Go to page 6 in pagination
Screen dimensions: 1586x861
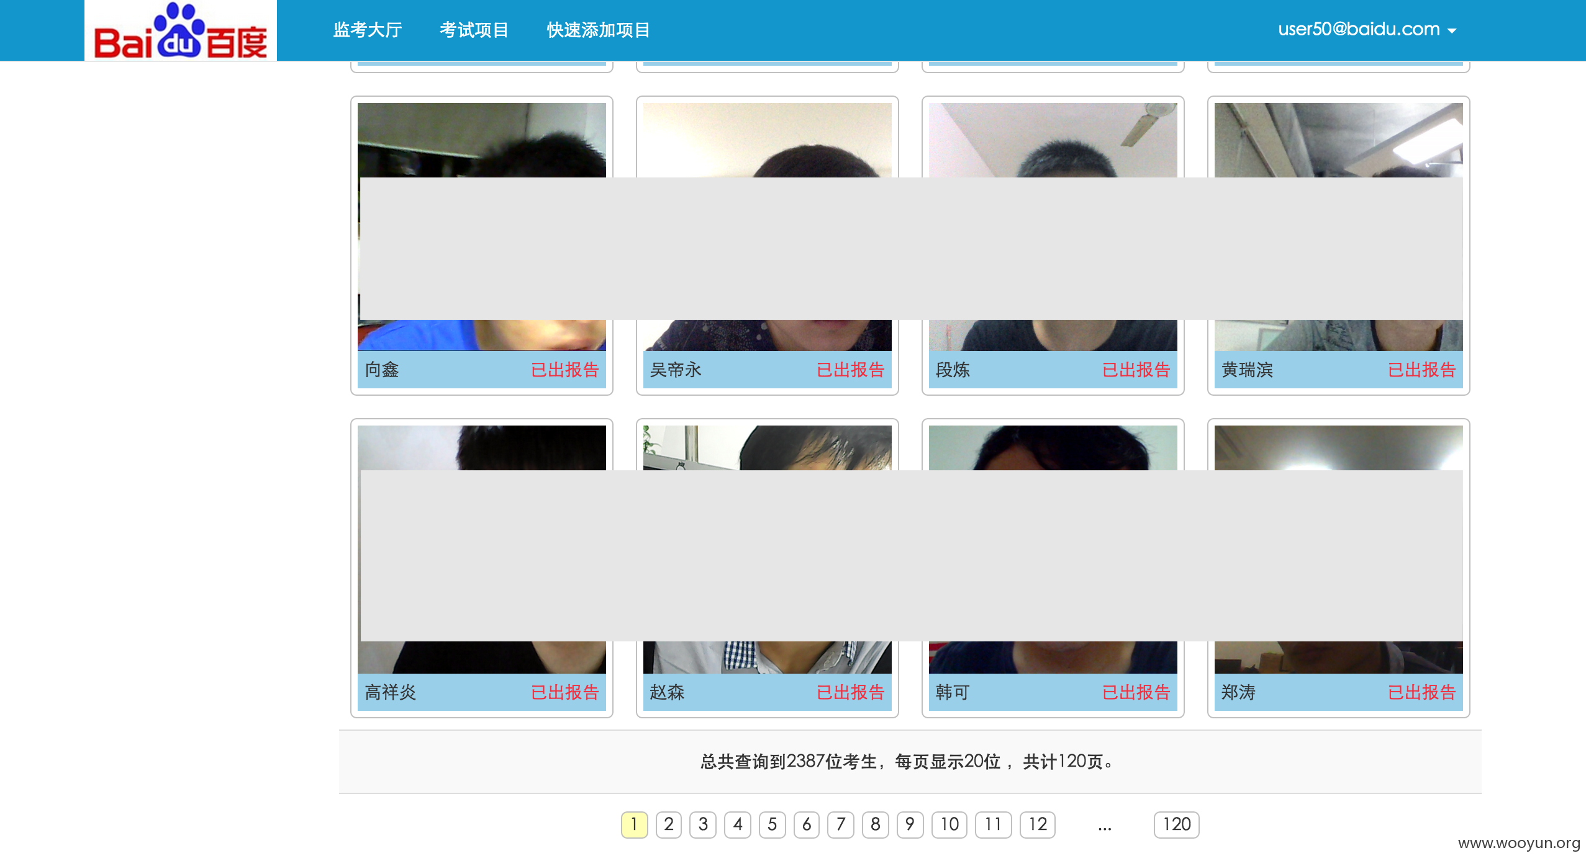pyautogui.click(x=807, y=824)
